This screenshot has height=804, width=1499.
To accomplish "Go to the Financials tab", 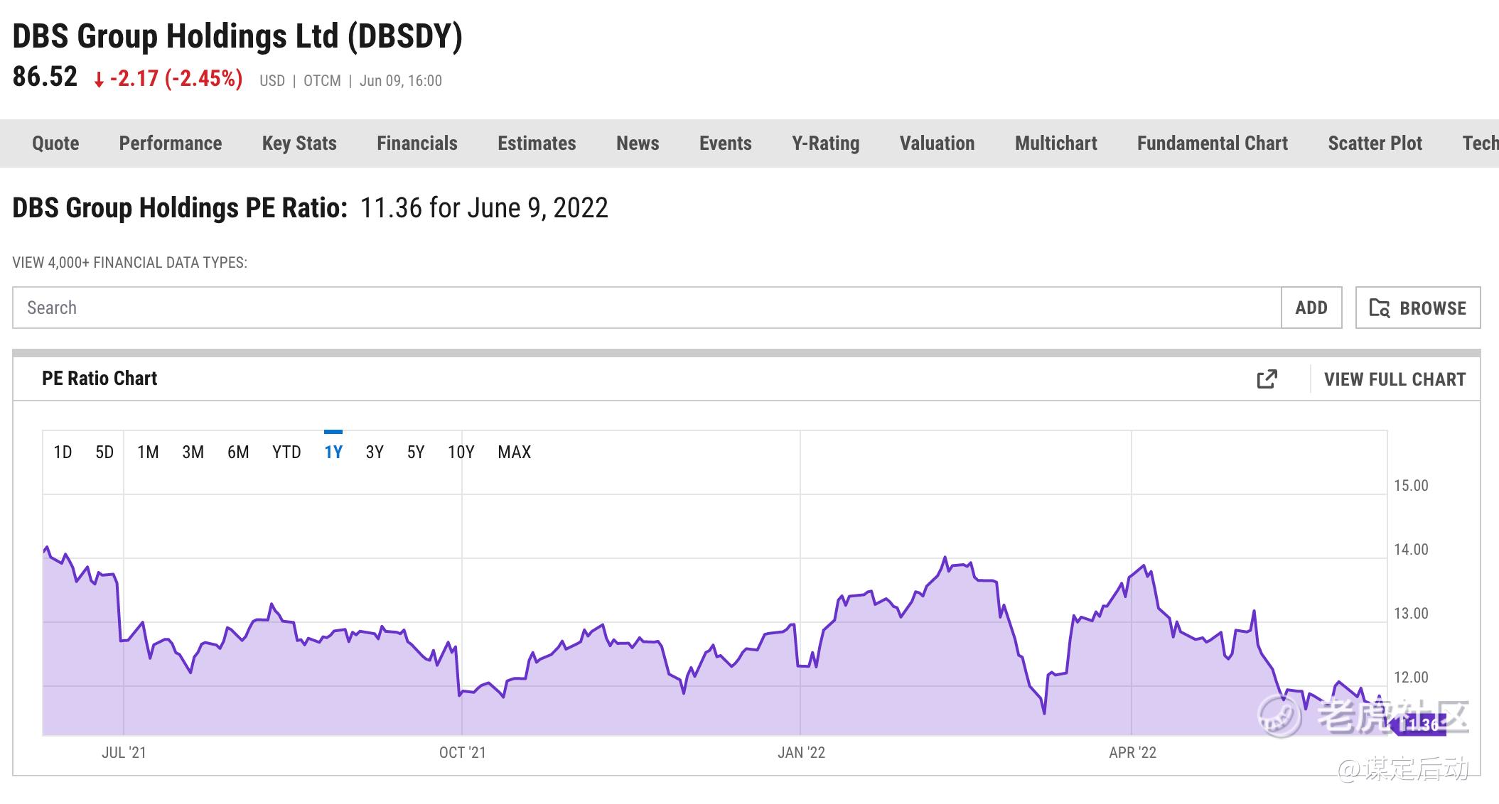I will coord(417,143).
